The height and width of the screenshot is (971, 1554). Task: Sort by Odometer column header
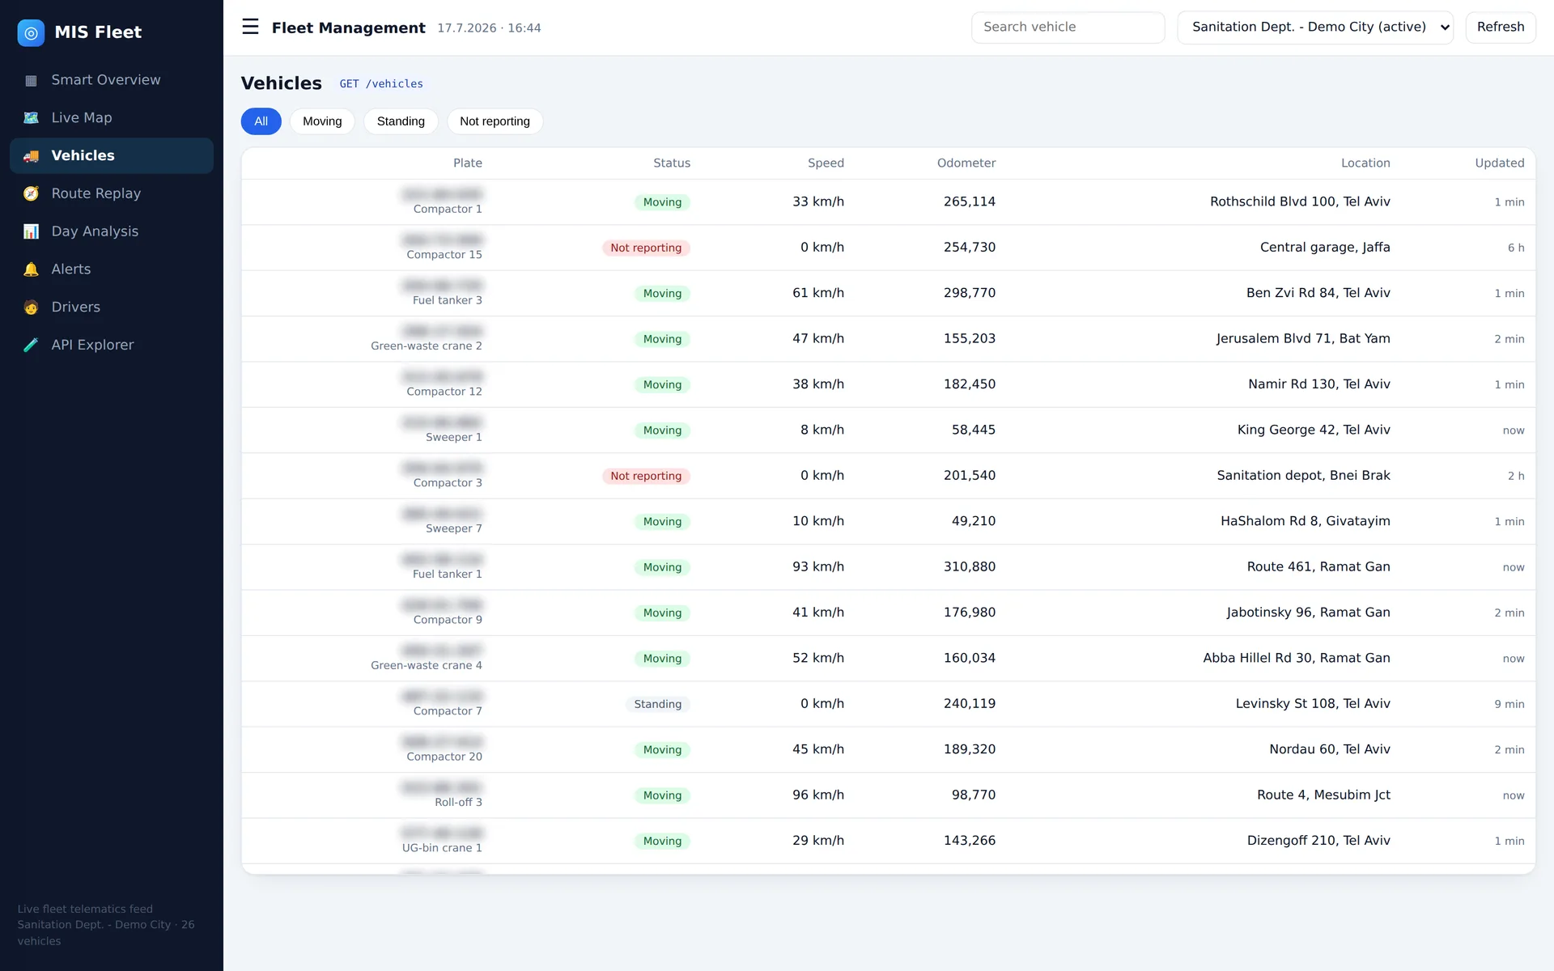(x=966, y=163)
